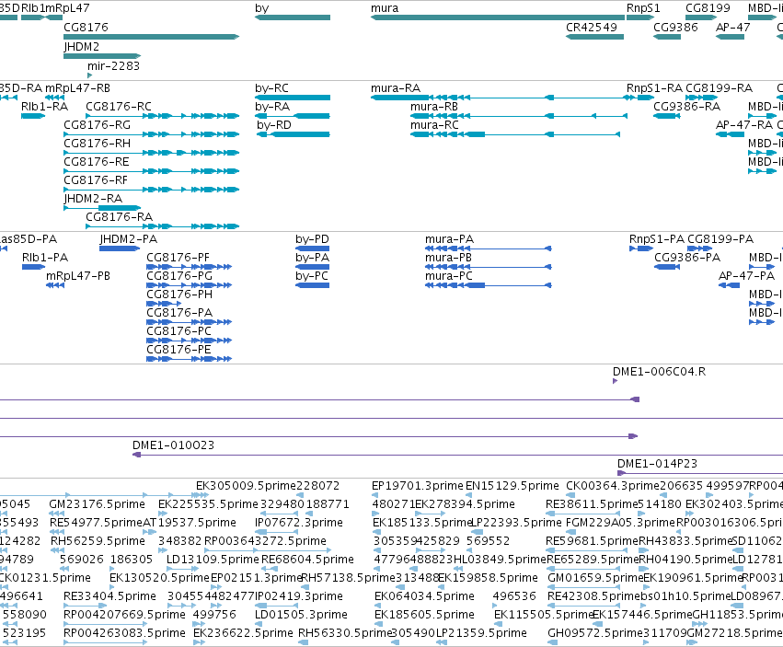Image resolution: width=783 pixels, height=647 pixels.
Task: Click the EN15129.5prime cDNA label
Action: pyautogui.click(x=512, y=486)
